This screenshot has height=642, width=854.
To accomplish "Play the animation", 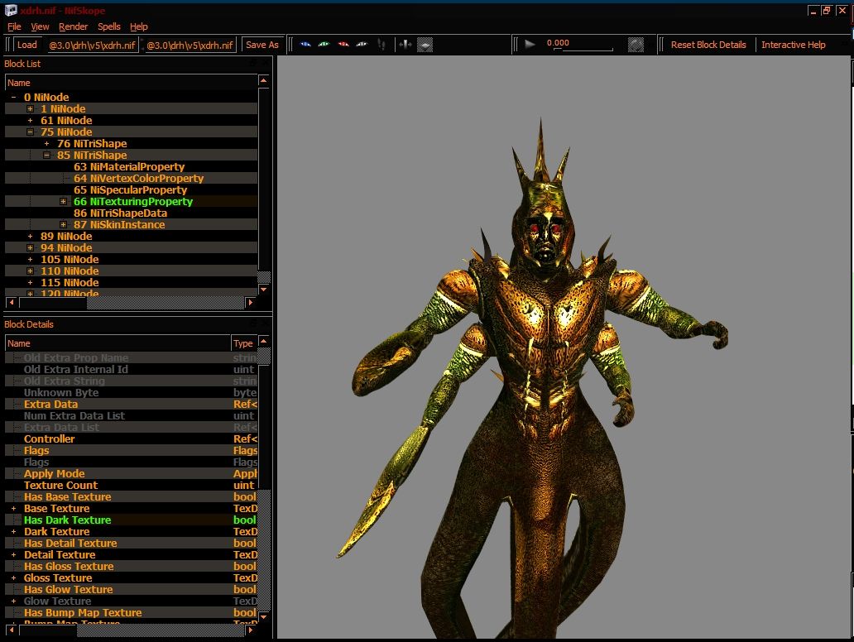I will [x=530, y=45].
